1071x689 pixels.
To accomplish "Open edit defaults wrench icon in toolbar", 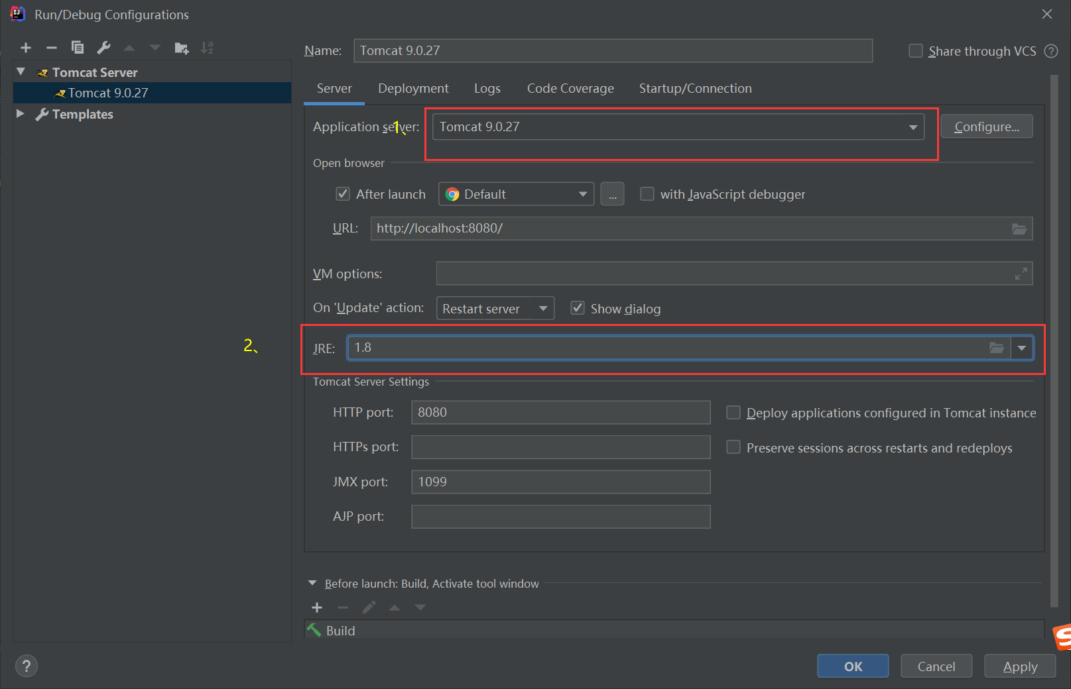I will (103, 48).
